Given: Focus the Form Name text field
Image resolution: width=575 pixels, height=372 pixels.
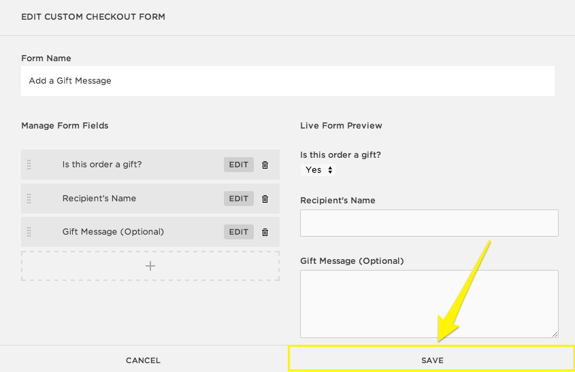Looking at the screenshot, I should [287, 80].
